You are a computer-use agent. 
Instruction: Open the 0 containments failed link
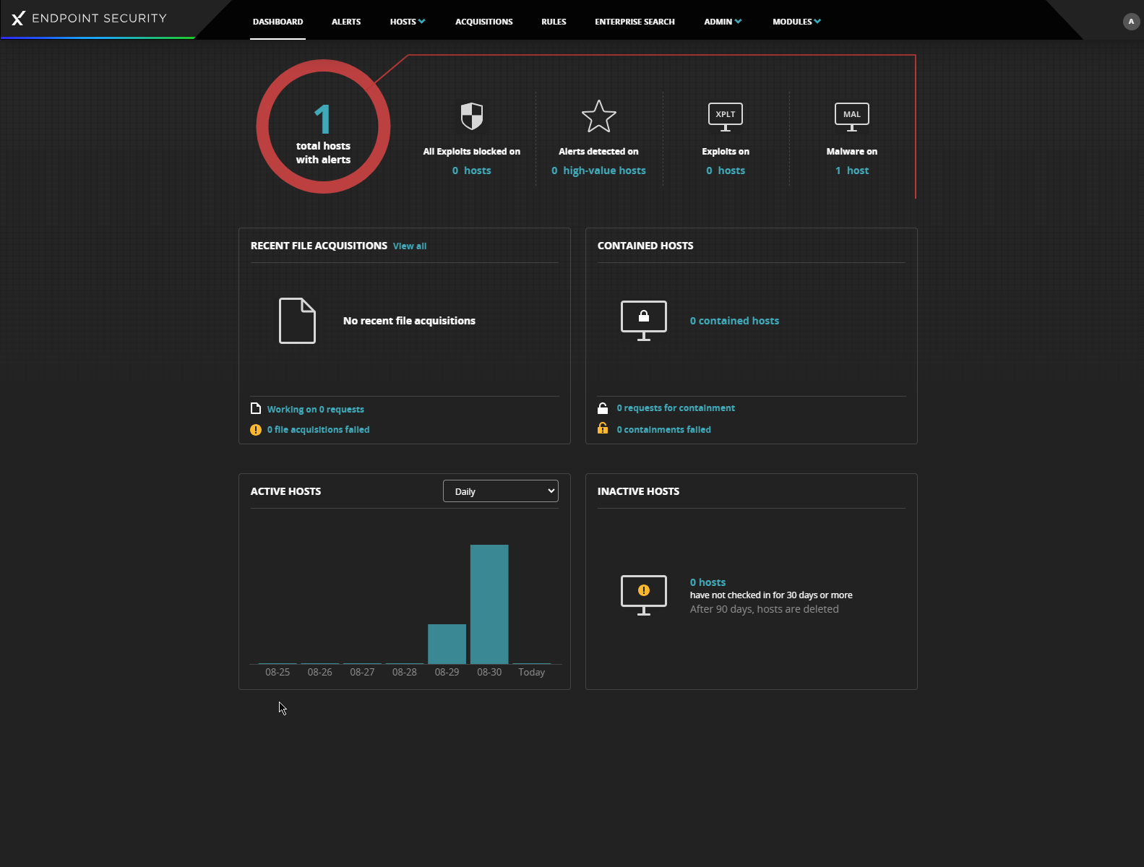coord(663,430)
